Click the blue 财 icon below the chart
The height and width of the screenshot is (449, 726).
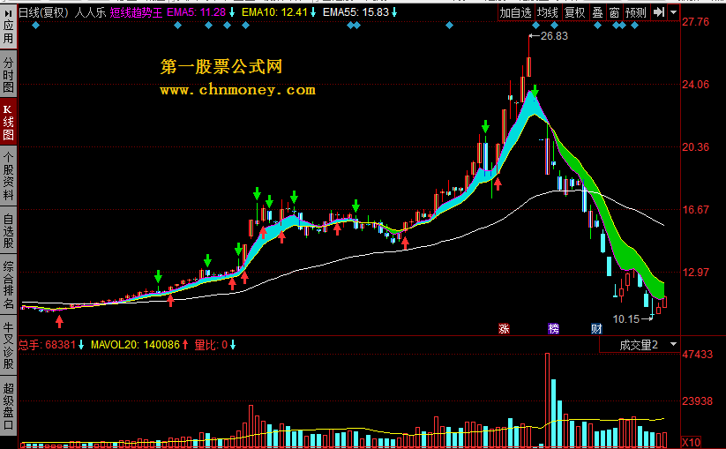coord(596,329)
